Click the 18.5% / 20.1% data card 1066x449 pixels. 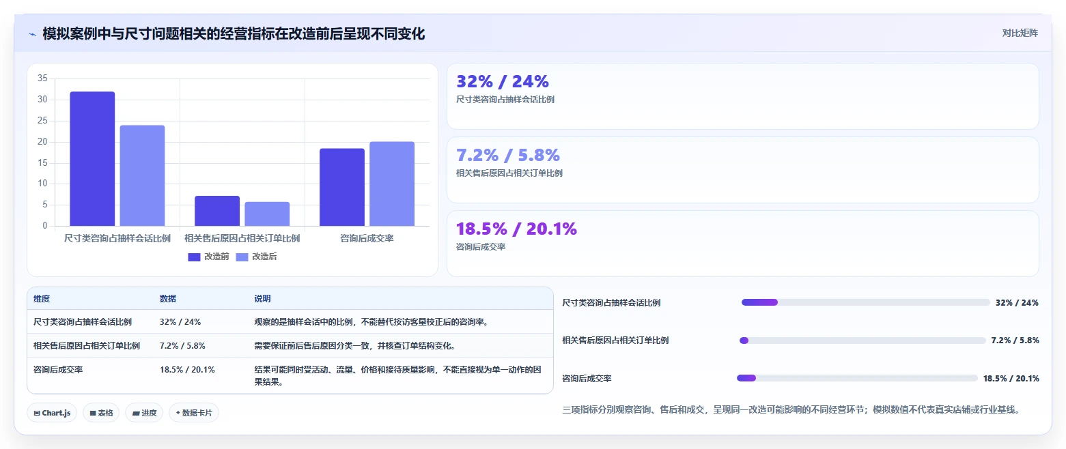742,244
